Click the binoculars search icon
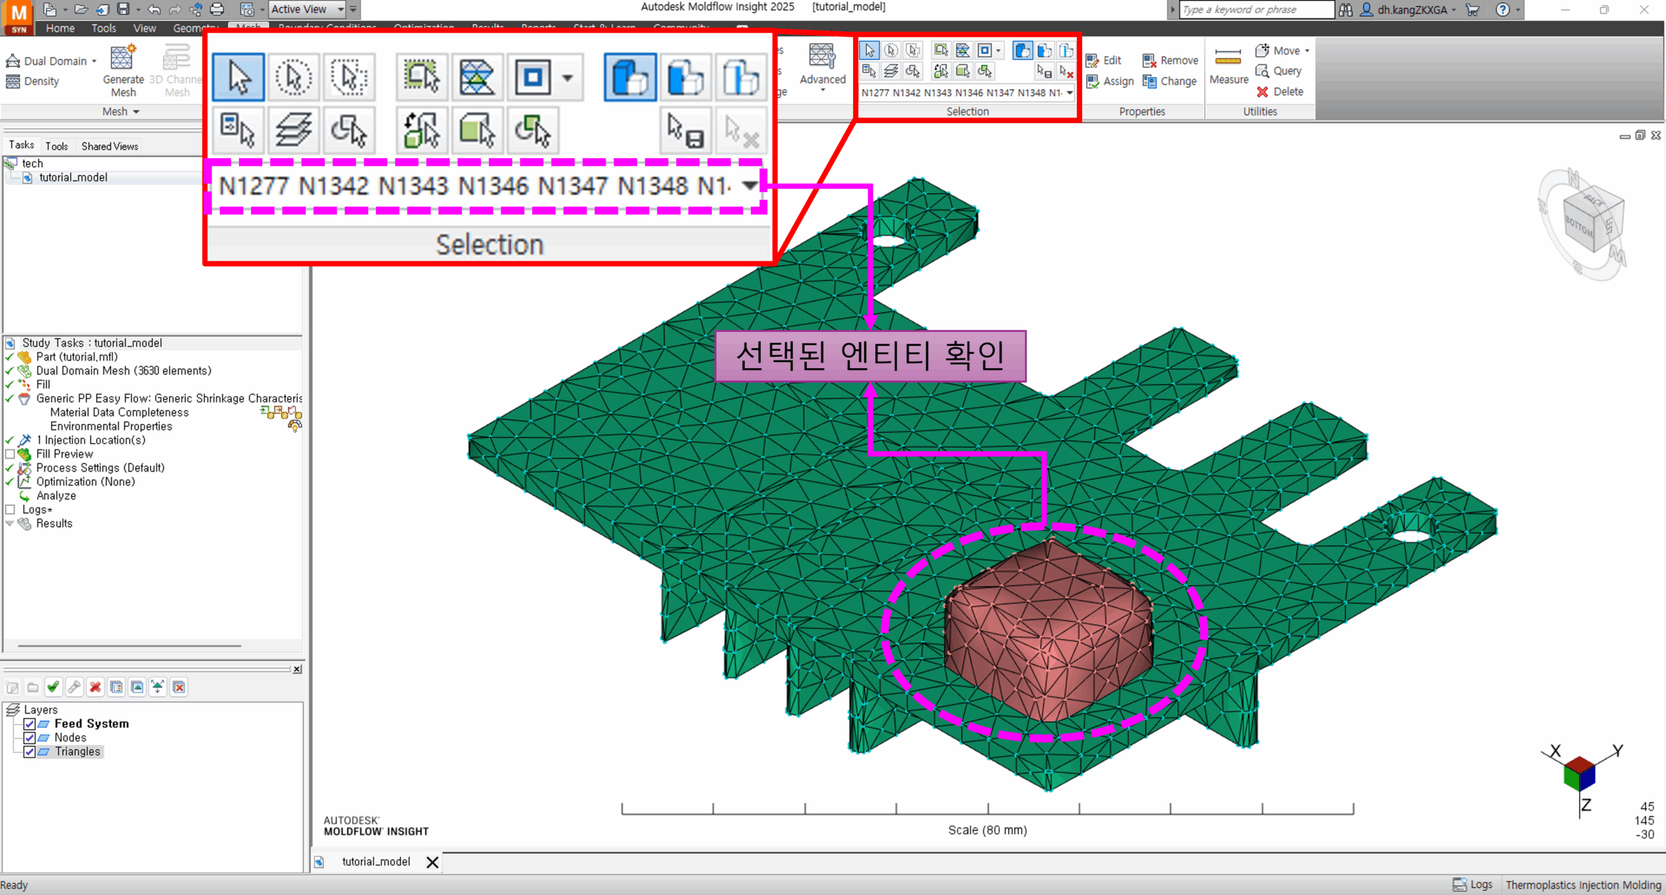1666x895 pixels. coord(1345,10)
